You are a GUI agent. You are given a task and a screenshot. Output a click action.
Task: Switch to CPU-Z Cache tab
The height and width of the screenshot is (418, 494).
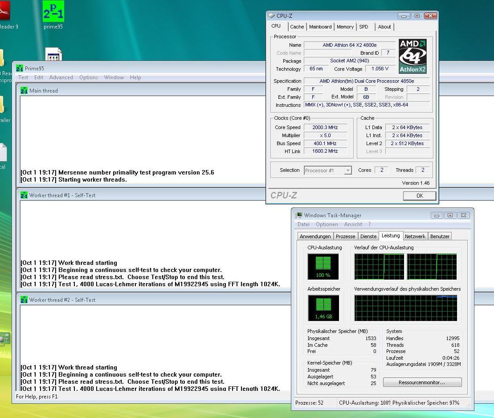pos(297,27)
